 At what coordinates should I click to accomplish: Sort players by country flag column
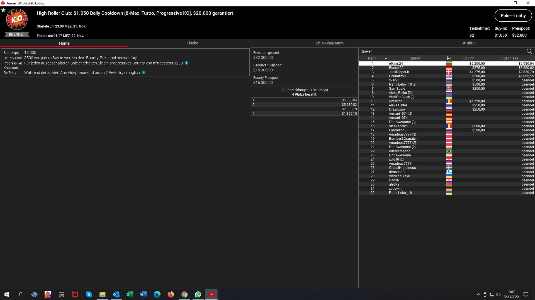(x=449, y=58)
